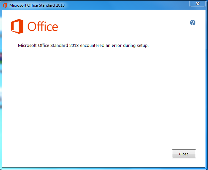The width and height of the screenshot is (208, 170).
Task: Open help via the blue question mark icon
Action: point(193,23)
